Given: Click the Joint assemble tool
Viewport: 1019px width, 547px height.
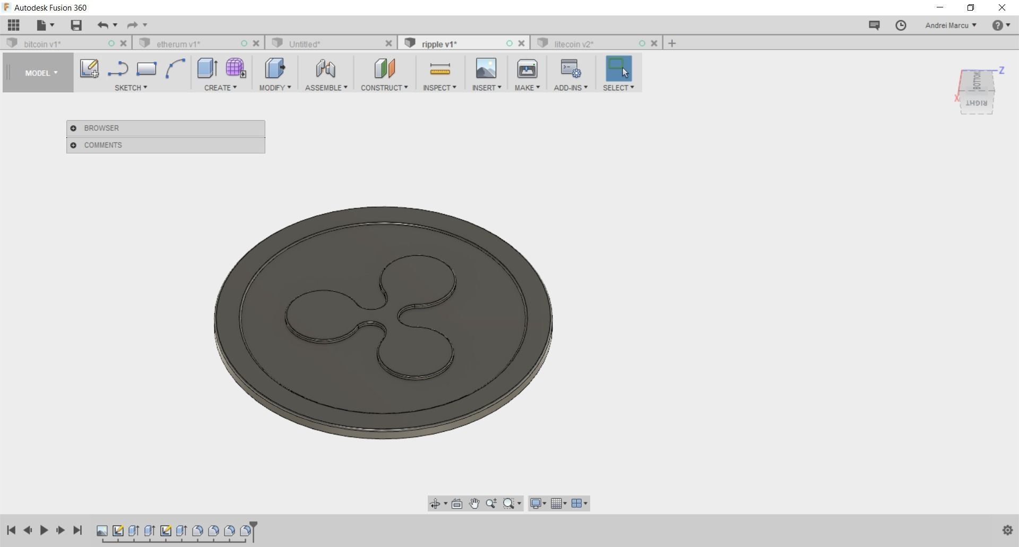Looking at the screenshot, I should click(325, 69).
